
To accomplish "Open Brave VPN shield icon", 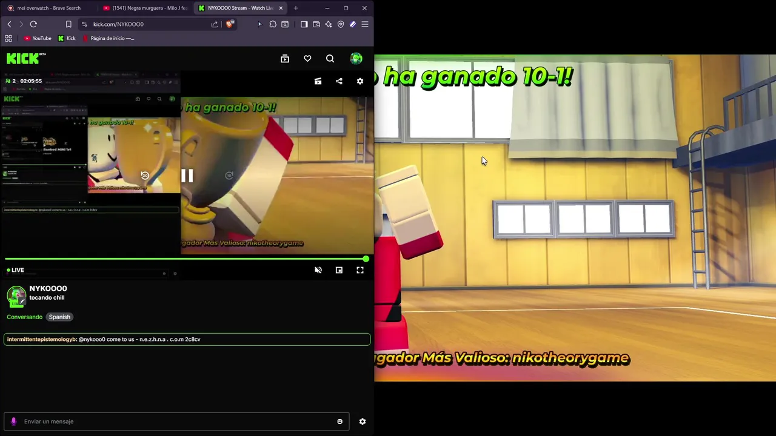I will click(341, 24).
